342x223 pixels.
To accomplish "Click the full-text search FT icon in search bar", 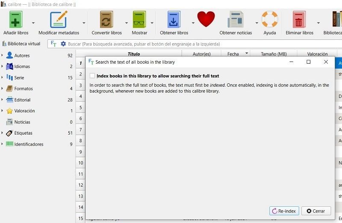I will (x=53, y=44).
